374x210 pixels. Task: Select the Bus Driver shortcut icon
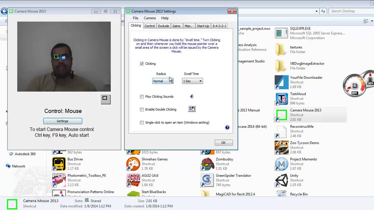click(59, 164)
